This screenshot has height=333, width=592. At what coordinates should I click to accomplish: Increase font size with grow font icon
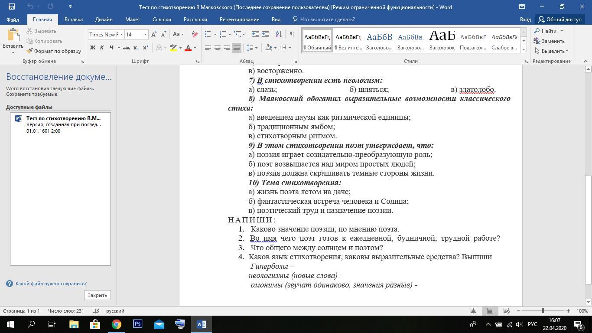point(154,35)
